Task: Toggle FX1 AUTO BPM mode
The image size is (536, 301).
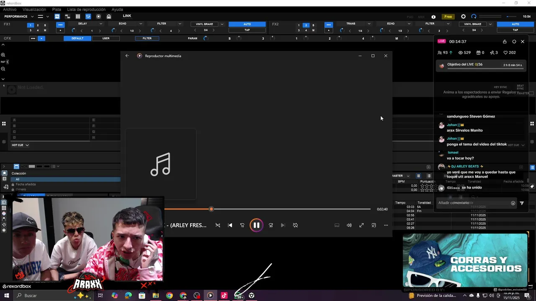Action: pyautogui.click(x=247, y=24)
